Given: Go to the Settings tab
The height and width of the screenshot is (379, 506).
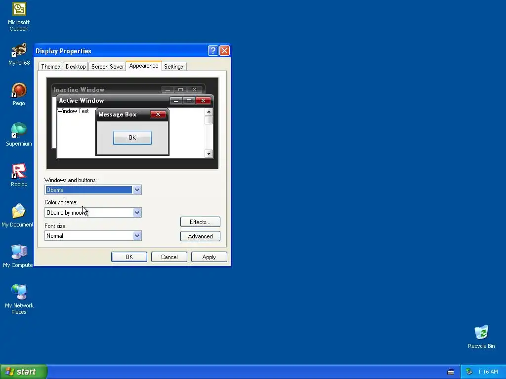Looking at the screenshot, I should coord(173,67).
